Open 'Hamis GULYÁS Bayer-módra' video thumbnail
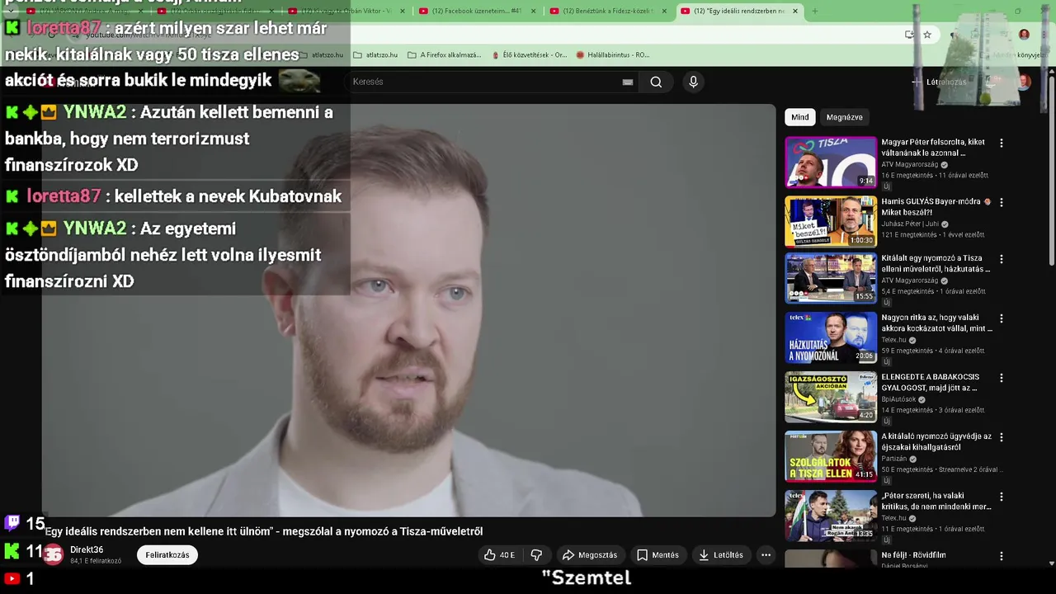 [x=830, y=221]
